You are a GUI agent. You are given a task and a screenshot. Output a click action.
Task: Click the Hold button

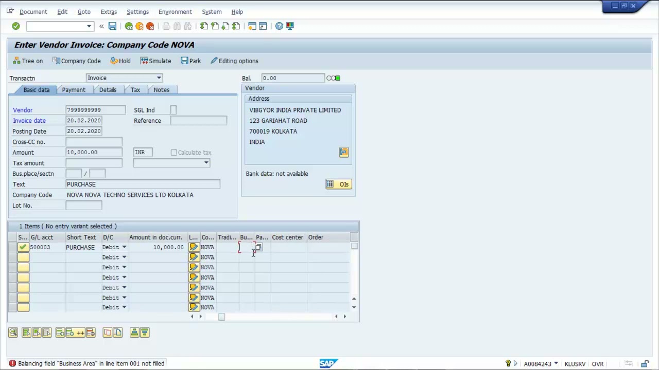coord(120,61)
